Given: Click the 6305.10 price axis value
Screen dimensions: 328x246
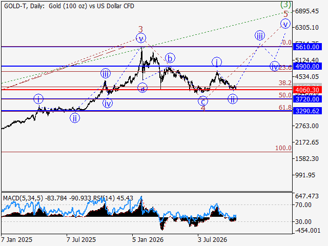Looking at the screenshot, I should coord(307,27).
